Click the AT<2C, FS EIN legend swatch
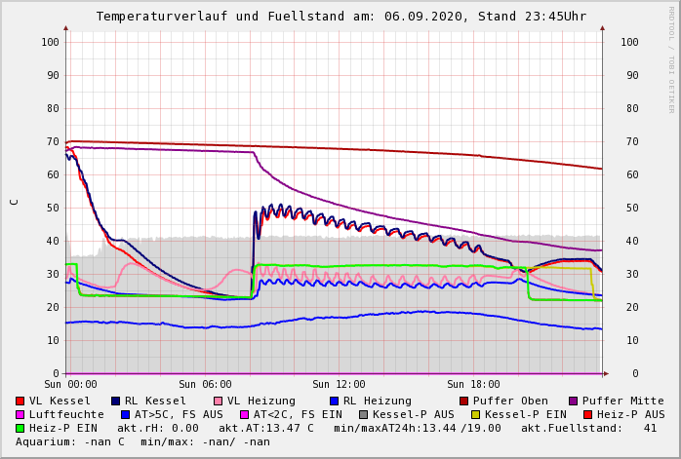Screen dimensions: 681x459 (x=245, y=414)
